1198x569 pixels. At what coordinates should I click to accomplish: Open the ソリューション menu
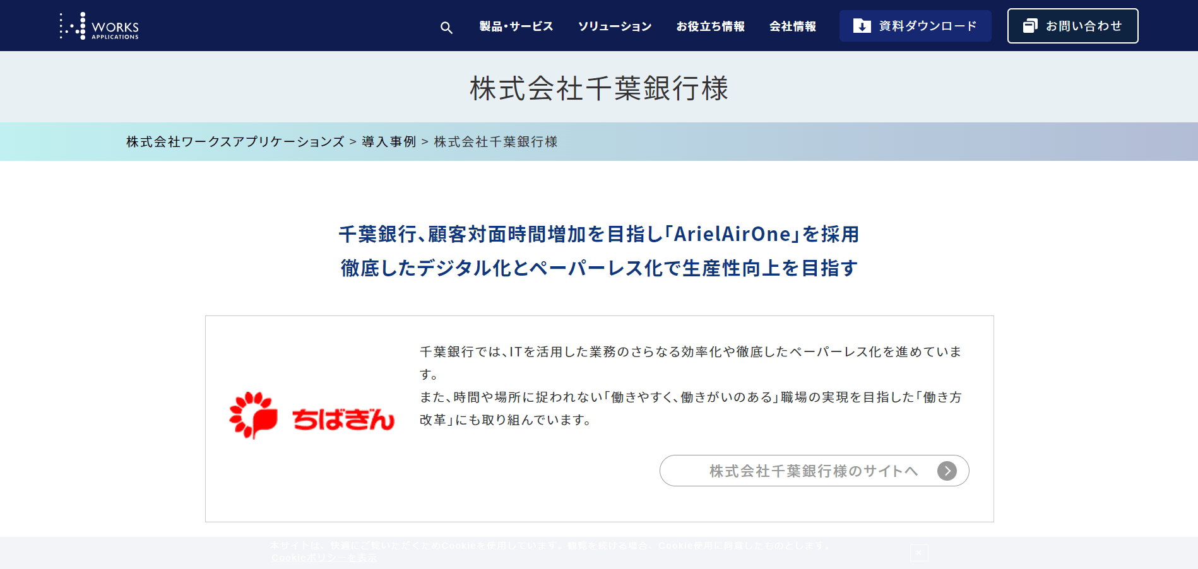coord(615,26)
